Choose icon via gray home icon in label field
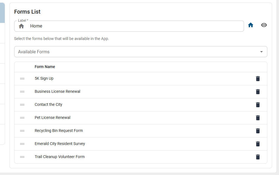Screen dimensions: 279x175 click(21, 26)
